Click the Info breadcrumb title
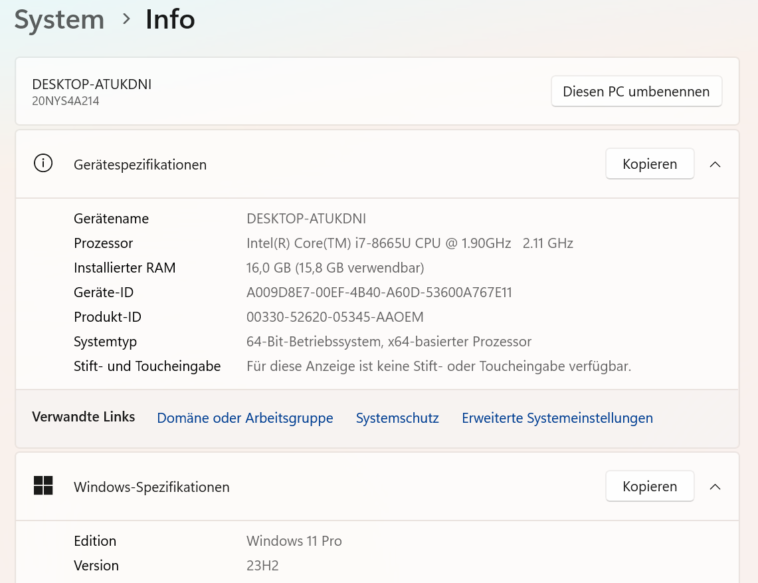The image size is (758, 583). pos(170,19)
